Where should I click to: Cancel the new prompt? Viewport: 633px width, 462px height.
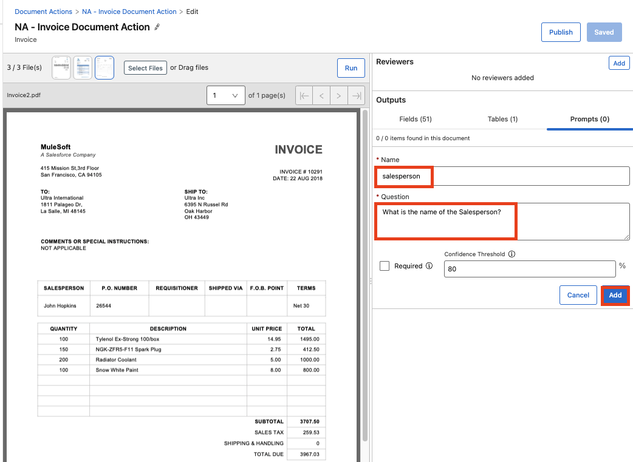click(x=578, y=295)
